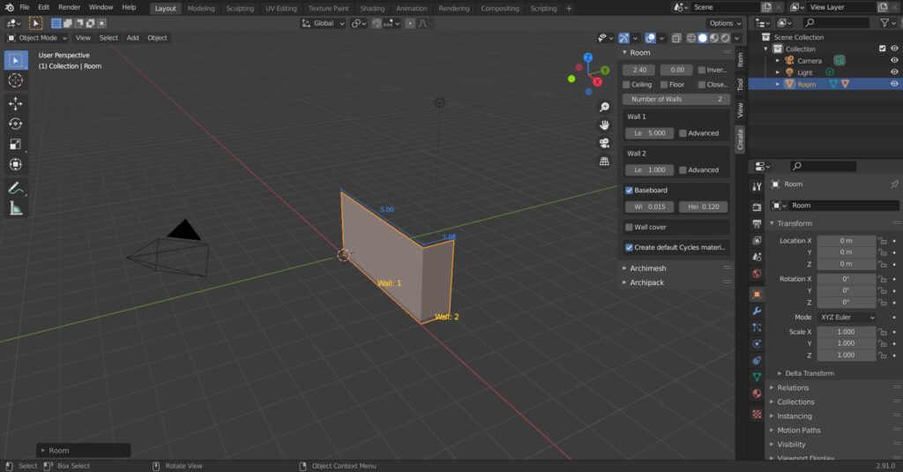The image size is (903, 472).
Task: Click the Room height 2.40 field
Action: (x=638, y=70)
